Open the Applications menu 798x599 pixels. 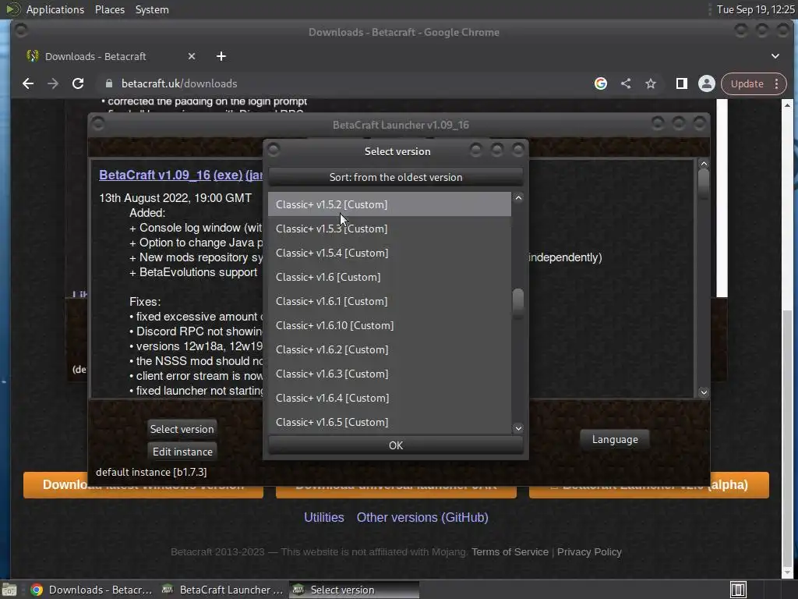click(55, 9)
